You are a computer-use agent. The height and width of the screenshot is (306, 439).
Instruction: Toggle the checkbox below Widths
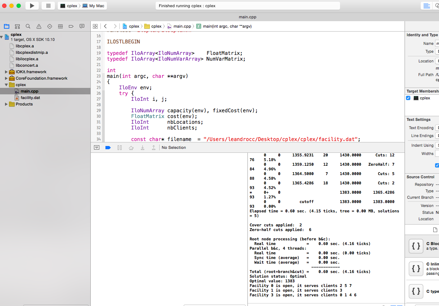[x=437, y=165]
